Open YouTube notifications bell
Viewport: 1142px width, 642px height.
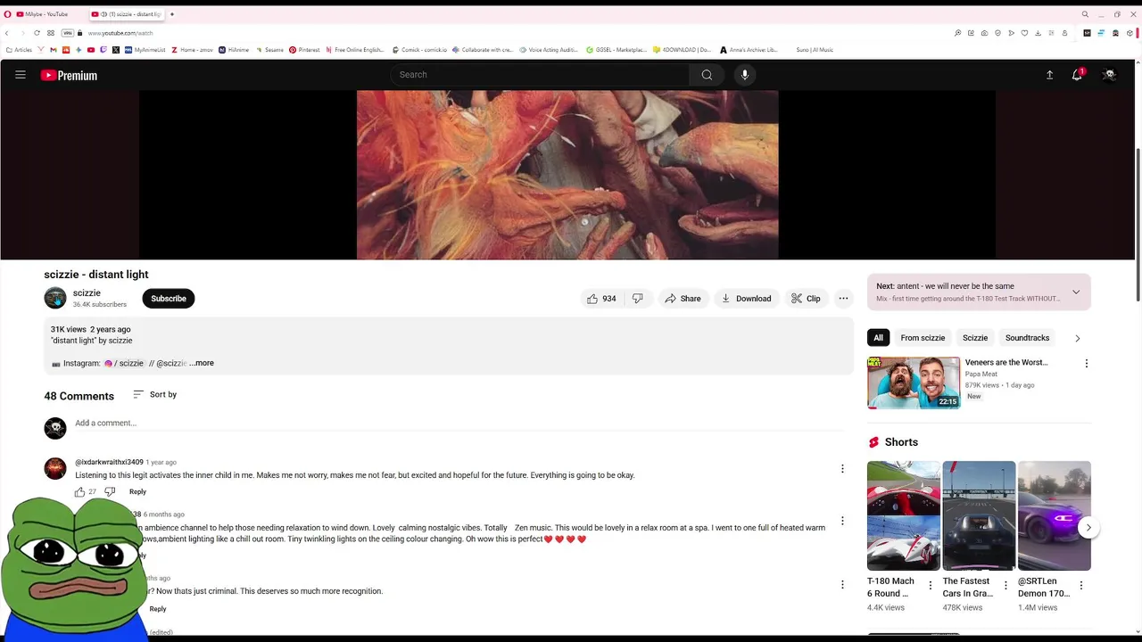point(1077,75)
